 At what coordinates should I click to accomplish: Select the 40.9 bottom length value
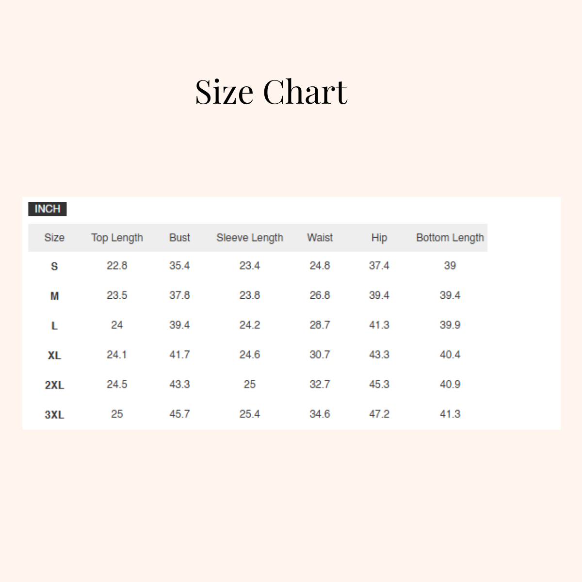450,384
